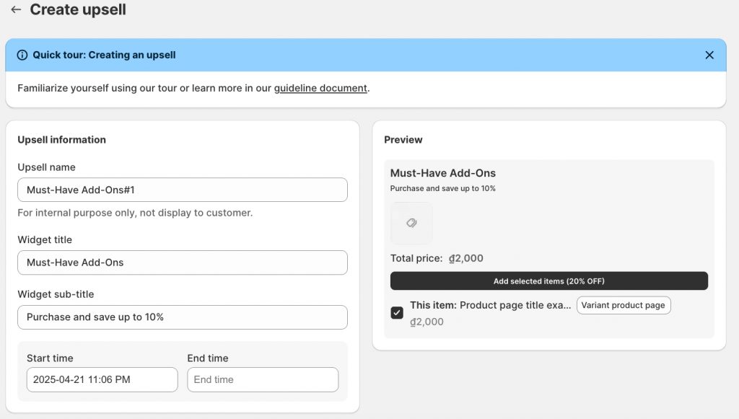Click the preview subtitle under Must-Have Add-Ons
This screenshot has height=419, width=739.
click(x=442, y=189)
